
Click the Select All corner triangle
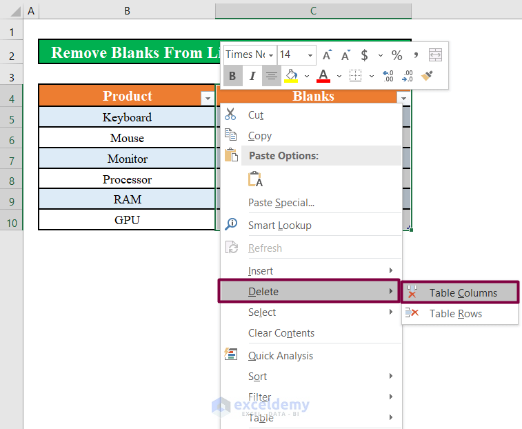click(x=15, y=12)
